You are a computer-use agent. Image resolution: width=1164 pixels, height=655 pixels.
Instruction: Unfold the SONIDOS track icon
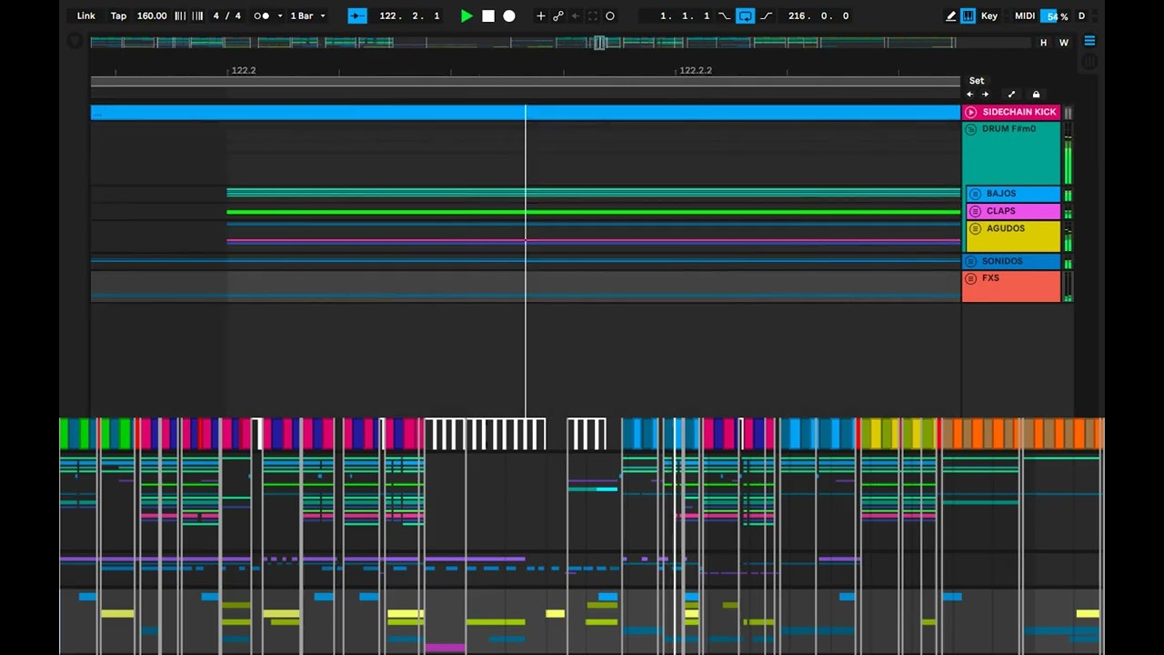(970, 261)
